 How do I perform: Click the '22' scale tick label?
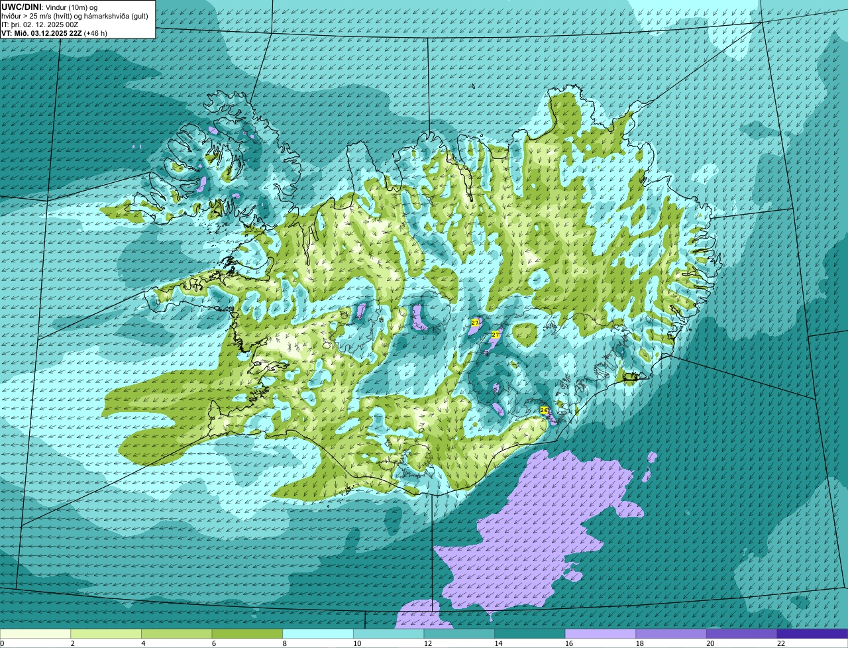(781, 643)
